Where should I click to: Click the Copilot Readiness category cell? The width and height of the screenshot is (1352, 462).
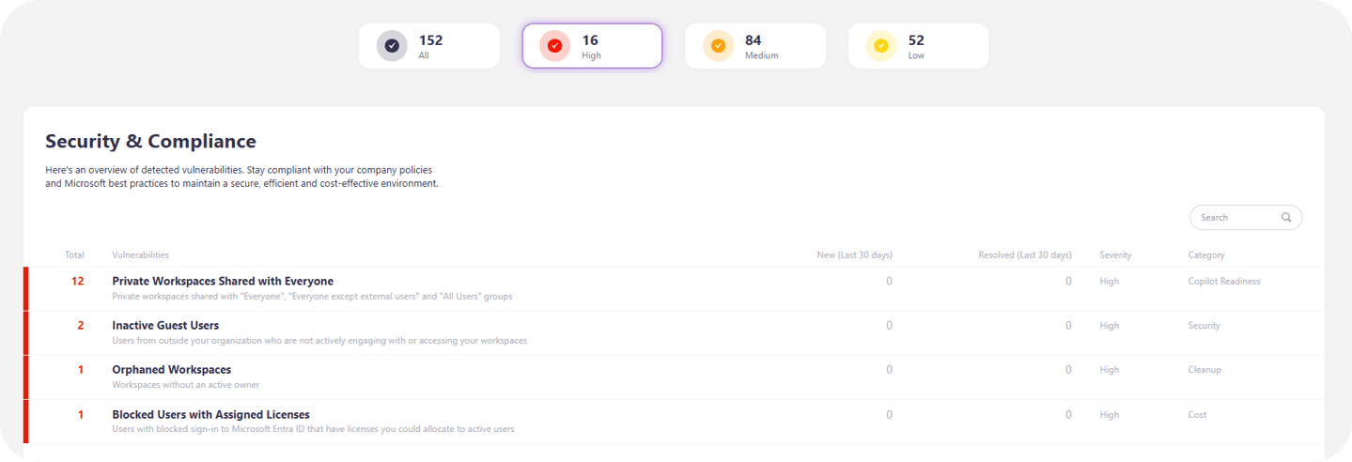click(1224, 281)
